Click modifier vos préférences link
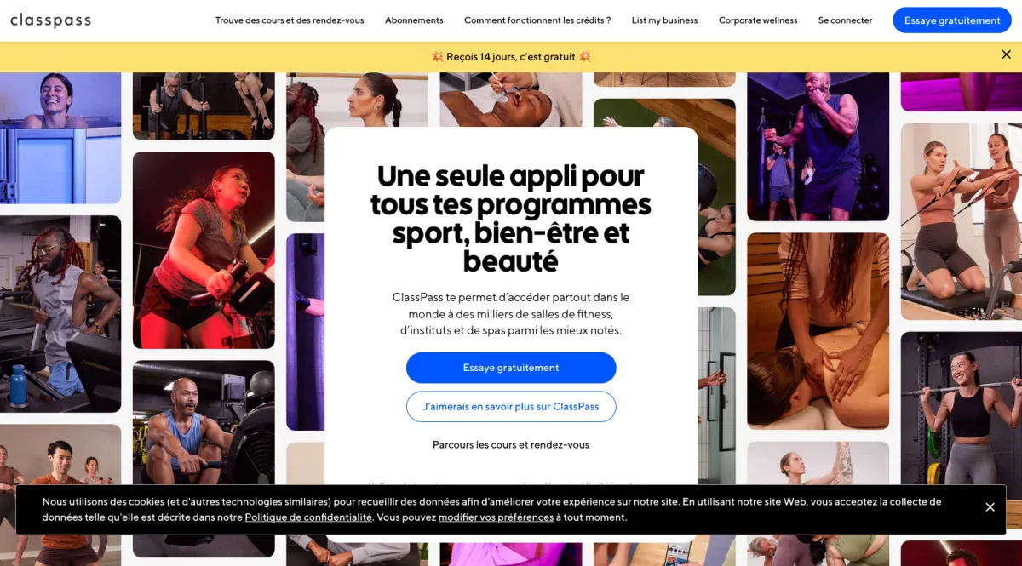The image size is (1022, 566). [x=496, y=517]
